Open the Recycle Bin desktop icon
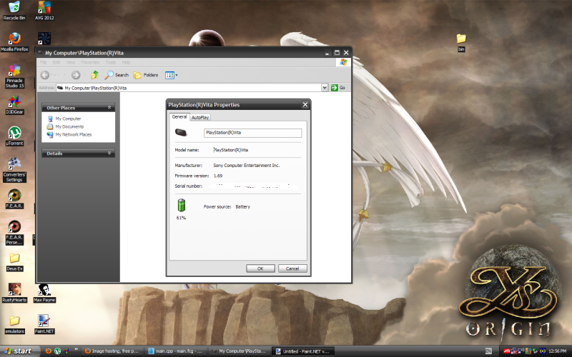 [x=14, y=11]
